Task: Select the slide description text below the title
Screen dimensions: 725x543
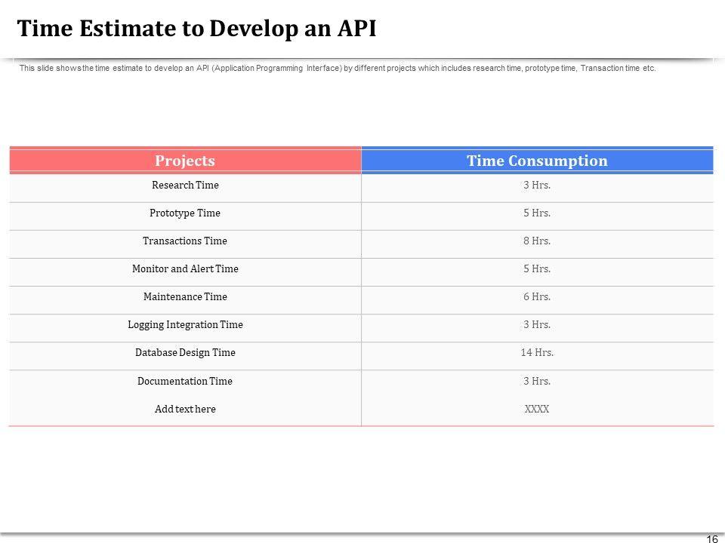Action: click(x=338, y=68)
